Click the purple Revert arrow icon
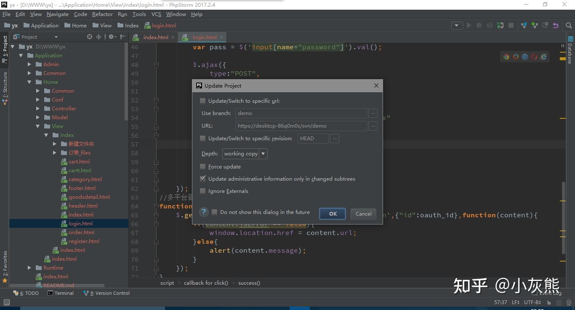Screen dimensions: 575x310 556,25
